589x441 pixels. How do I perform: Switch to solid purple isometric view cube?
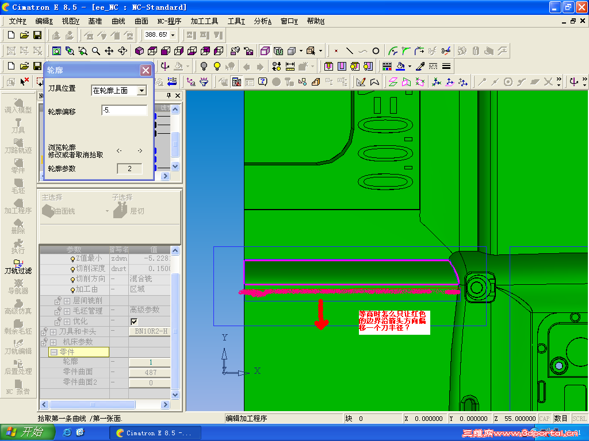point(139,51)
